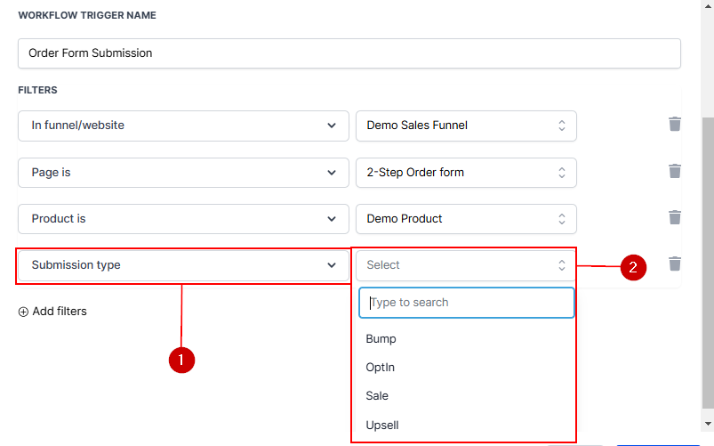Click the Workflow Trigger Name text field
The width and height of the screenshot is (714, 446).
[x=349, y=53]
